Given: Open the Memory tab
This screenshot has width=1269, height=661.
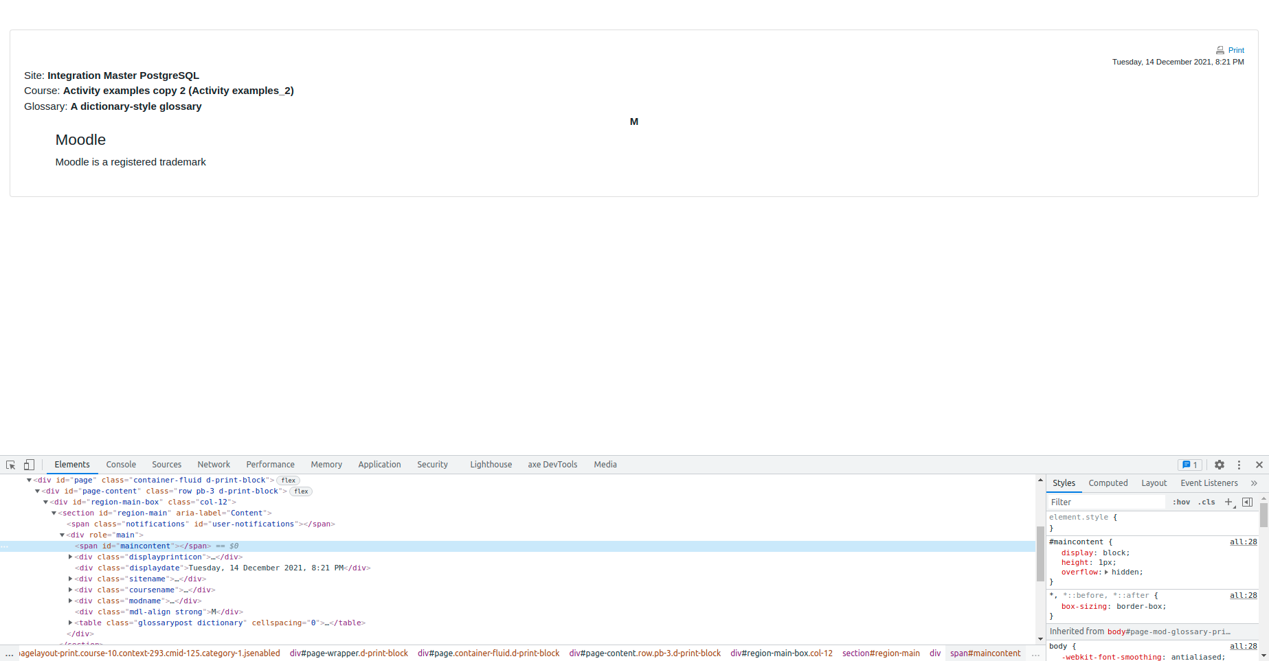Looking at the screenshot, I should tap(326, 465).
